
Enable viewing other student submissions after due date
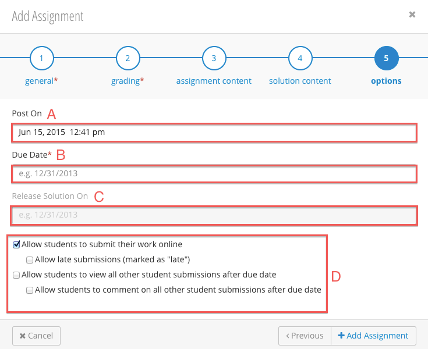click(x=16, y=275)
